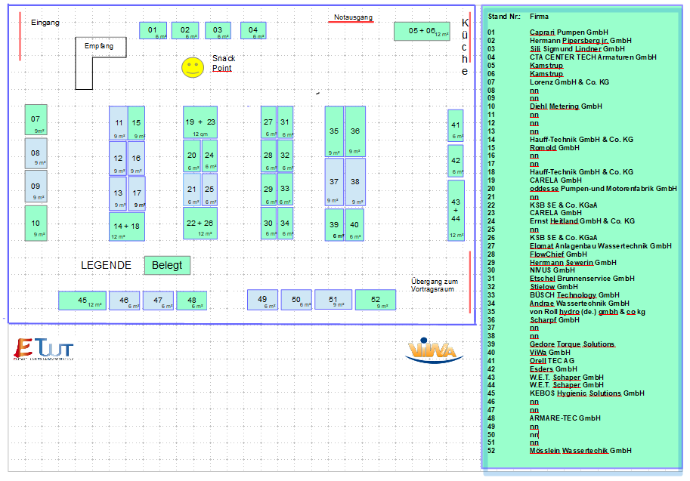Select booth 42 on the right wall
690x481 pixels.
click(456, 161)
